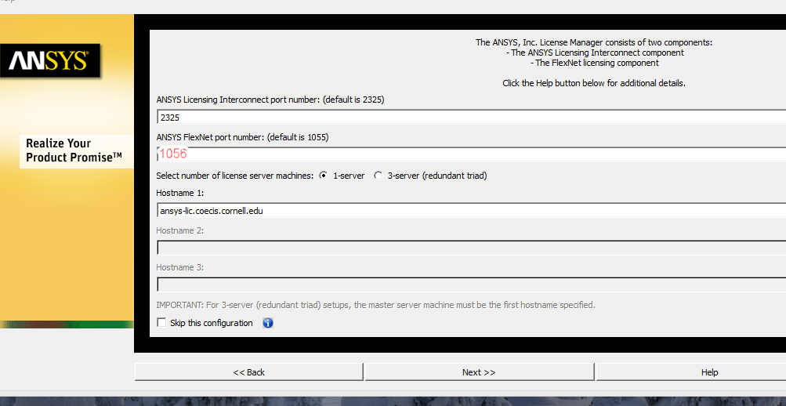Click the FlexNet port number field showing 1056
786x406 pixels.
[471, 154]
